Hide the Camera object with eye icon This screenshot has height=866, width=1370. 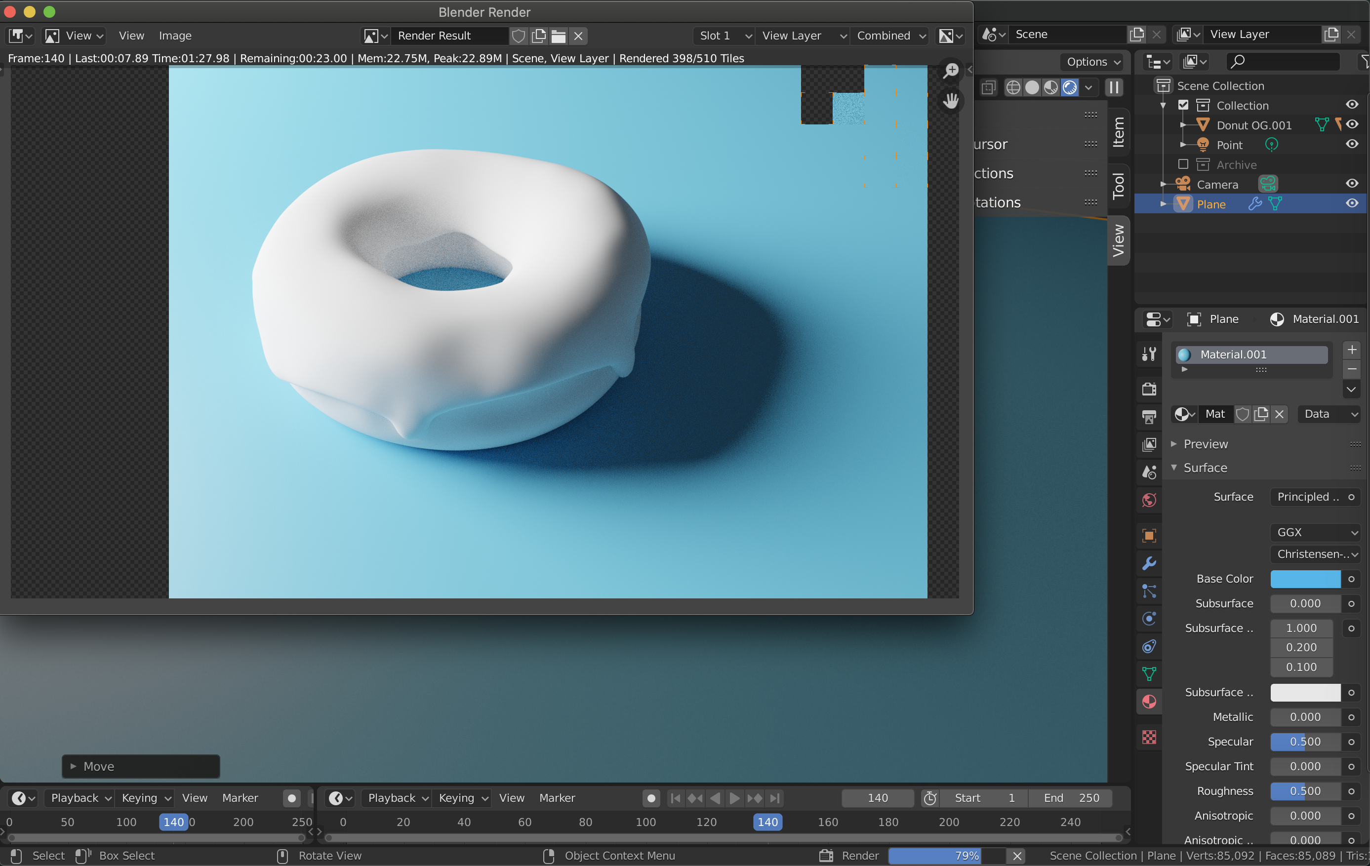1352,184
